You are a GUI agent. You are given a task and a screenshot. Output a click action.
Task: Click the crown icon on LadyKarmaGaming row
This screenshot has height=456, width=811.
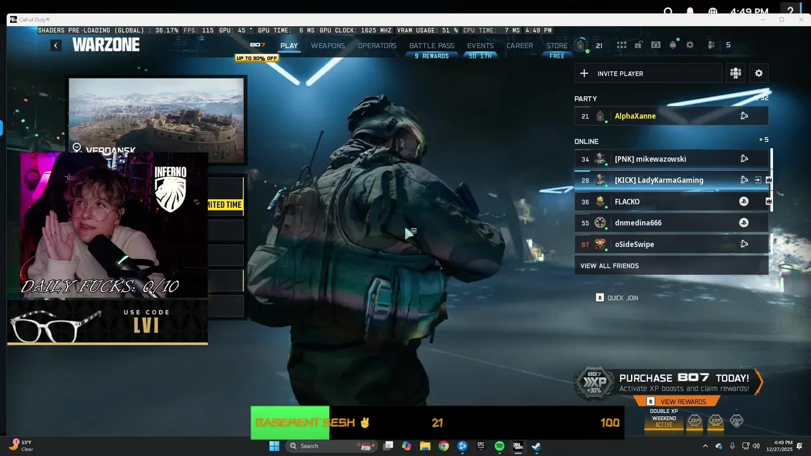click(x=769, y=180)
